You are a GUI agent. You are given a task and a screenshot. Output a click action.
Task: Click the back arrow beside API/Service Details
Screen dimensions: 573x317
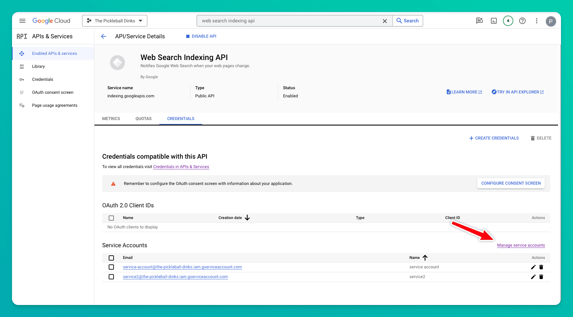104,36
